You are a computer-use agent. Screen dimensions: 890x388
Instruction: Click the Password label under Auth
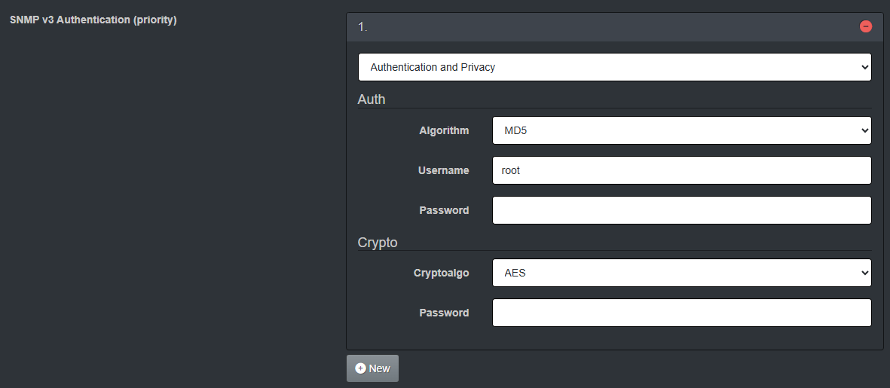click(444, 210)
